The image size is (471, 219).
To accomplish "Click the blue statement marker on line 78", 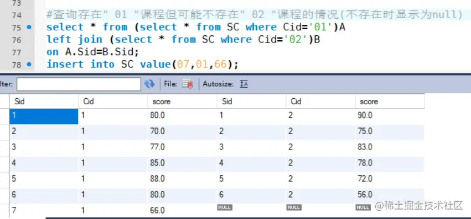I will coord(29,64).
